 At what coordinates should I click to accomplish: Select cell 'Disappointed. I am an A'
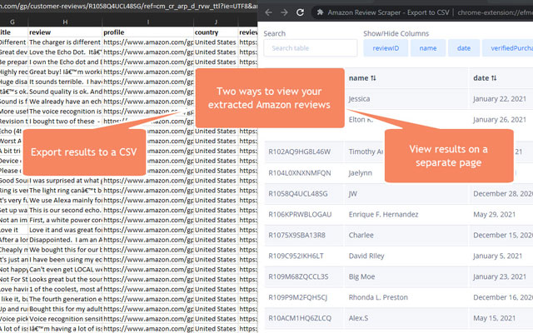pos(65,240)
